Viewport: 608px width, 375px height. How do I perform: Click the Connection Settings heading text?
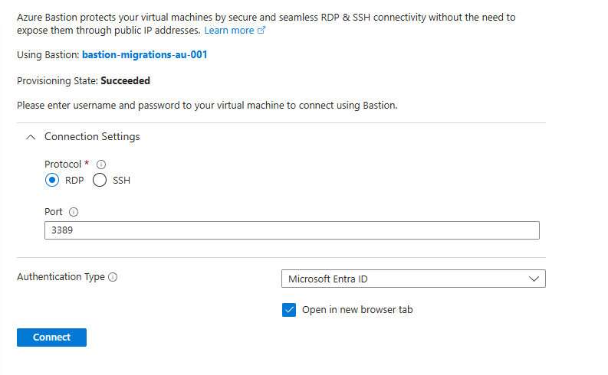click(x=92, y=137)
